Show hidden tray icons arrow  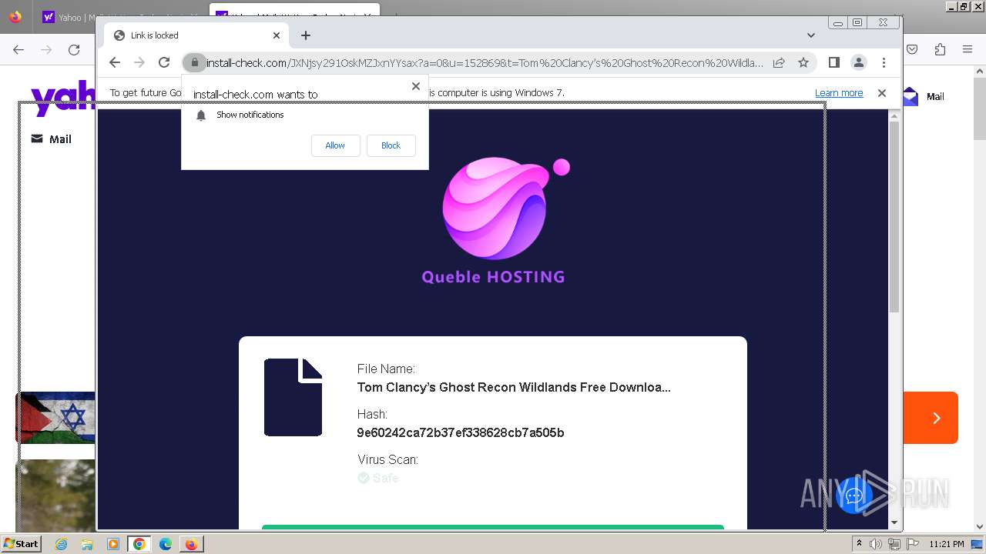click(x=859, y=544)
